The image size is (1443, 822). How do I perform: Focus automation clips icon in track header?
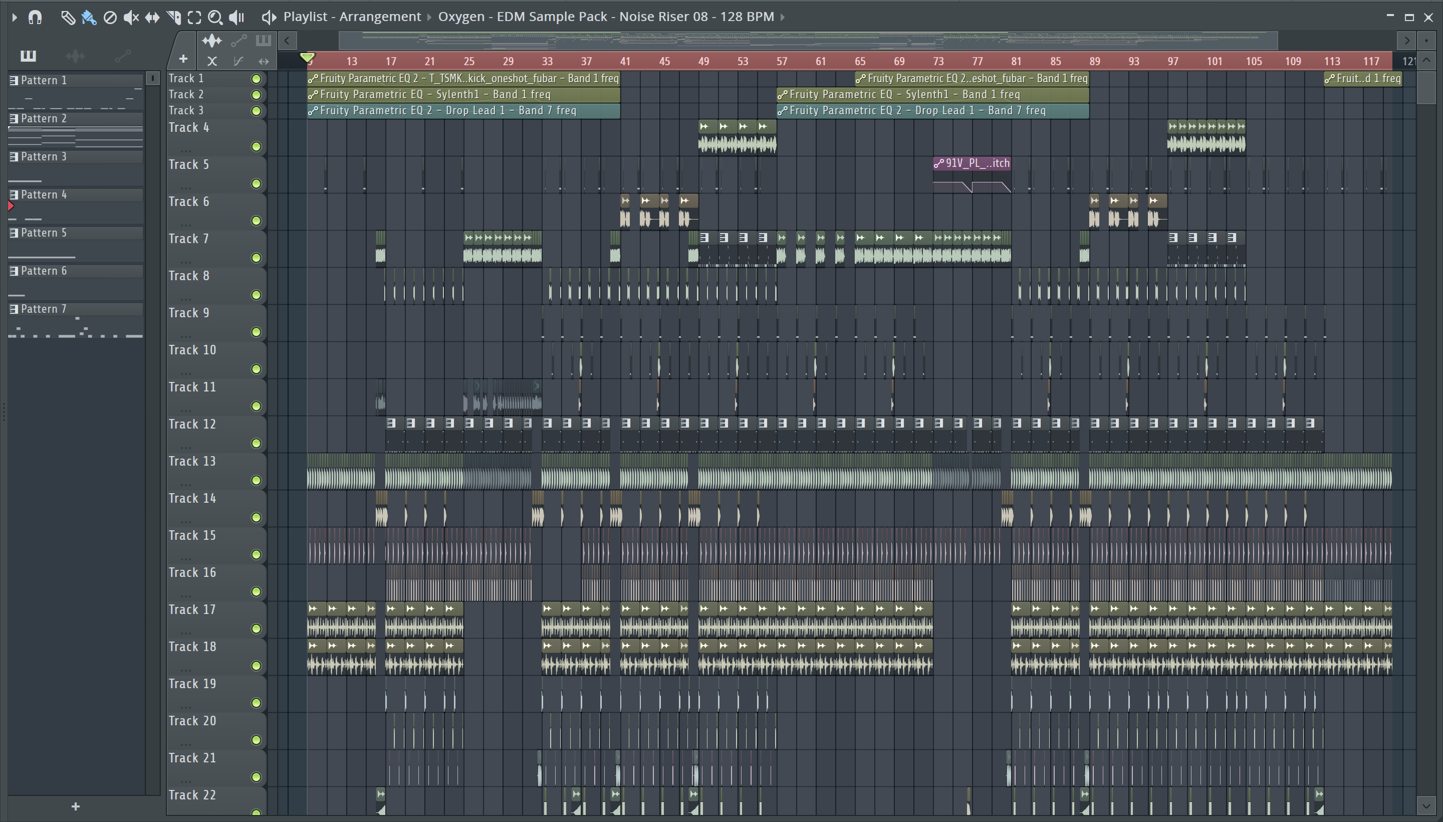238,41
